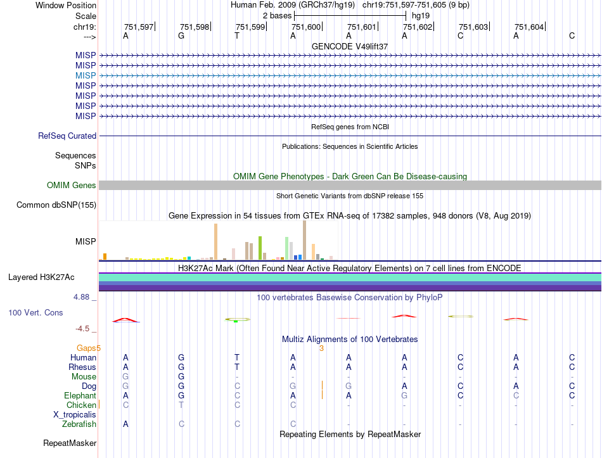
Task: Select the Mouse alignment row label
Action: [84, 377]
